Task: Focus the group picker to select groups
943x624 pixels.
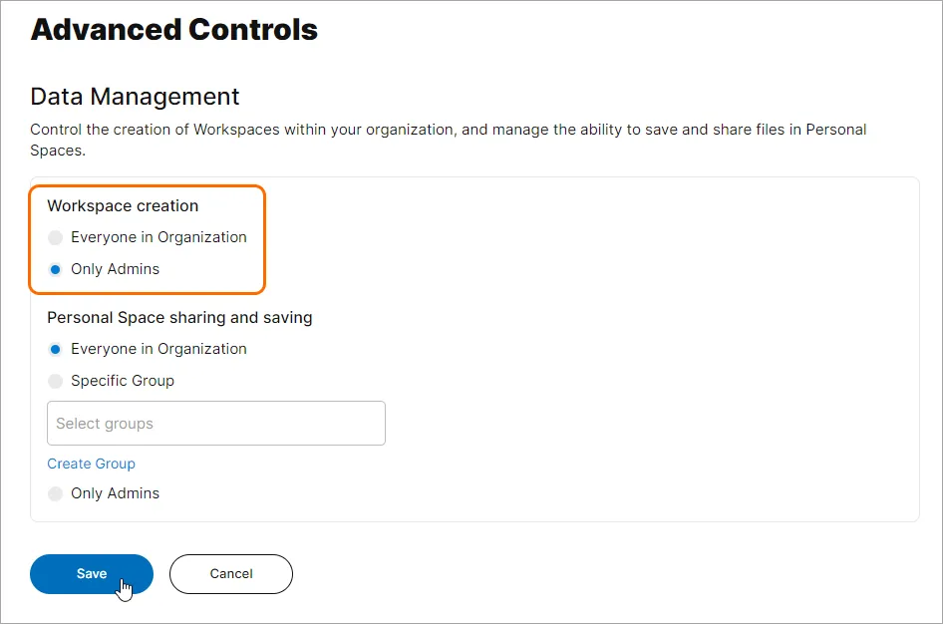Action: [x=215, y=423]
